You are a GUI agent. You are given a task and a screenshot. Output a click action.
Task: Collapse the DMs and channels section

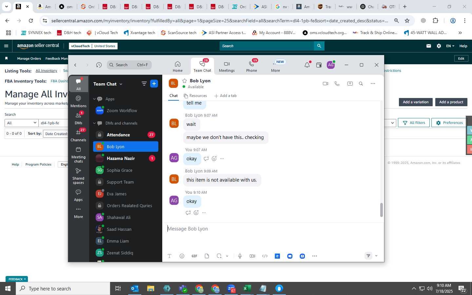click(94, 123)
